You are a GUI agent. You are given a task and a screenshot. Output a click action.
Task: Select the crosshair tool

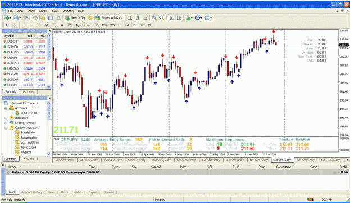tap(15, 25)
